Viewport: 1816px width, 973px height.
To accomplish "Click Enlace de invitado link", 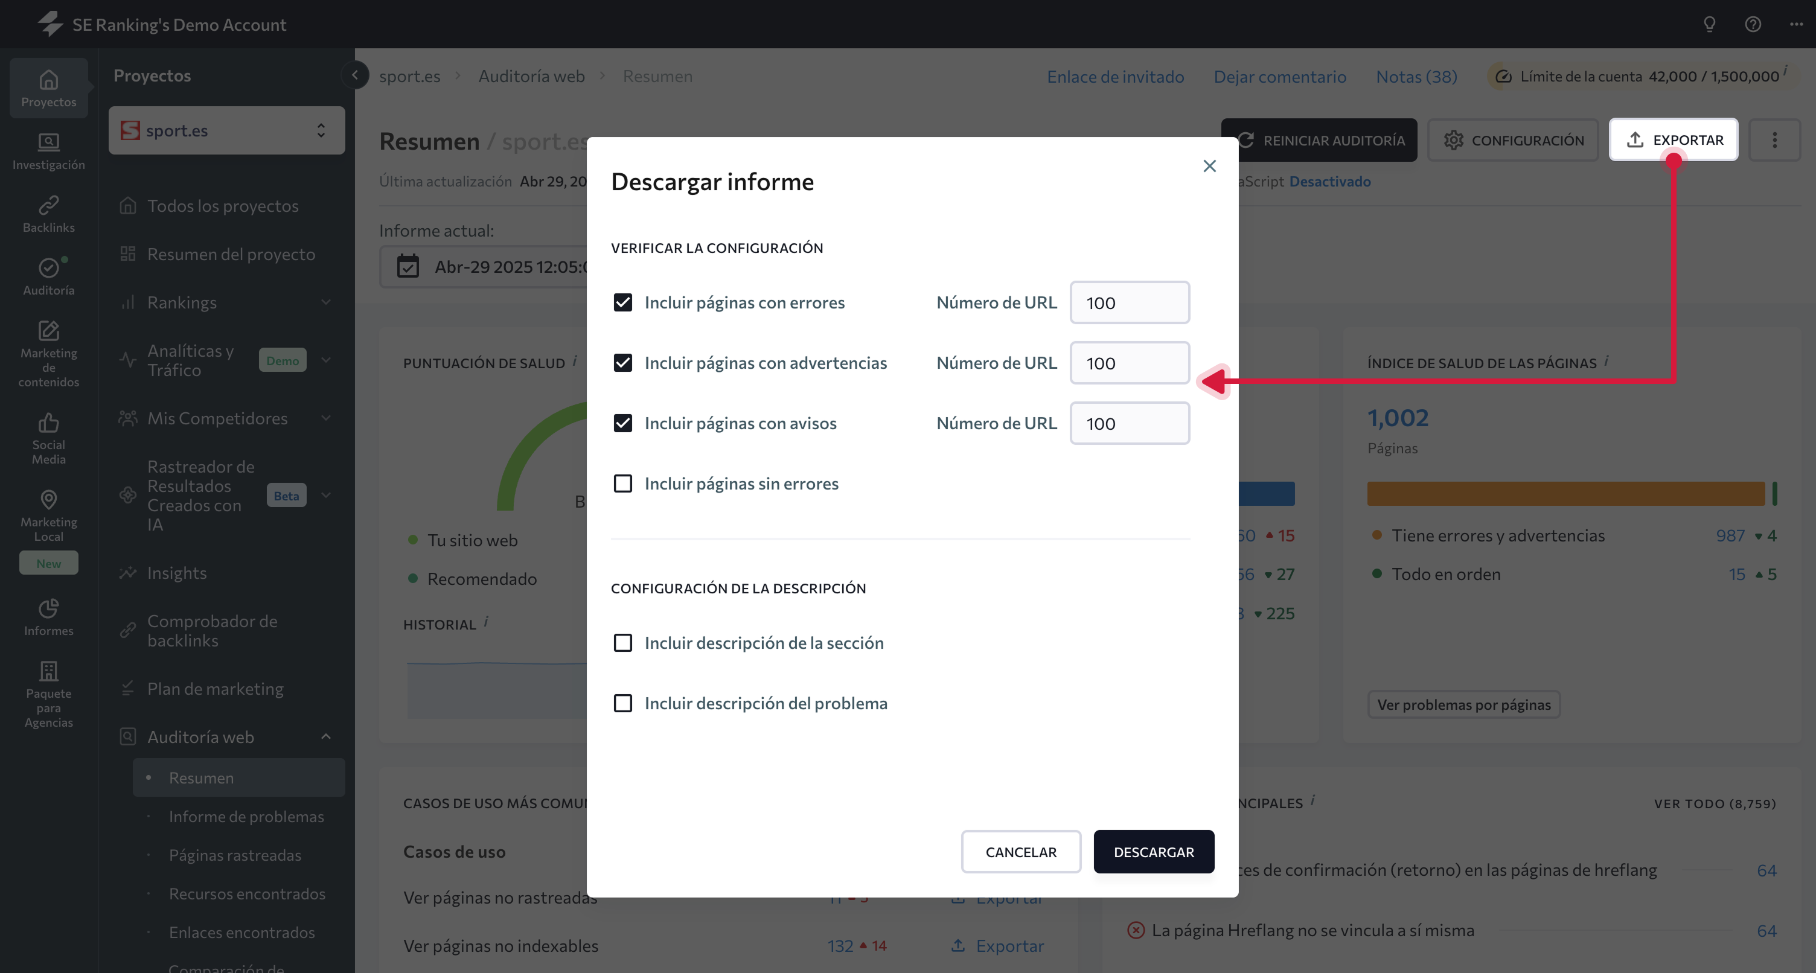I will click(1115, 76).
